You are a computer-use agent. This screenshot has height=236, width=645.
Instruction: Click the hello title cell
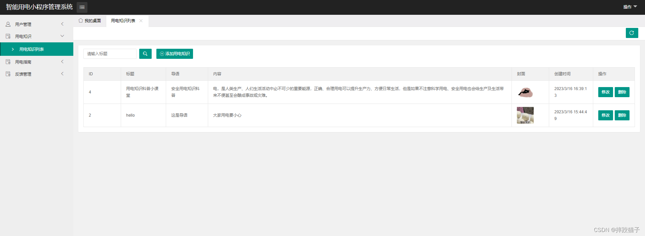(143, 115)
